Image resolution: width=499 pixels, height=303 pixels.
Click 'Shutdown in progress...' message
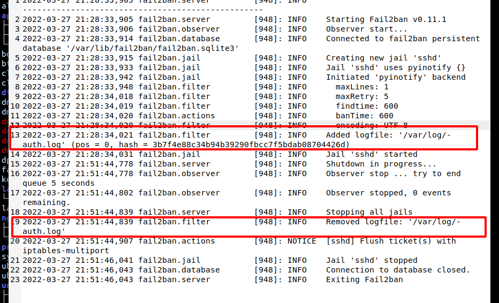click(381, 164)
